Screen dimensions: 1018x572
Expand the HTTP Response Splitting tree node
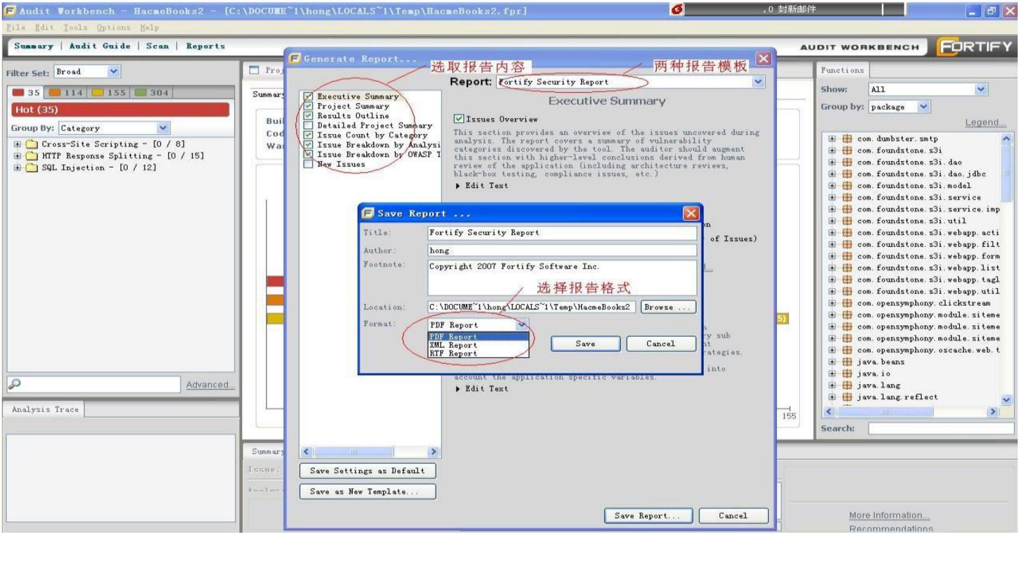tap(17, 156)
